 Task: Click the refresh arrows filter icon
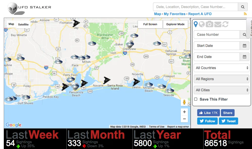tap(225, 24)
